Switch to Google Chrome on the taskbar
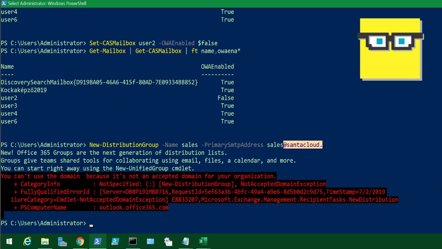The image size is (442, 249). pos(80,241)
